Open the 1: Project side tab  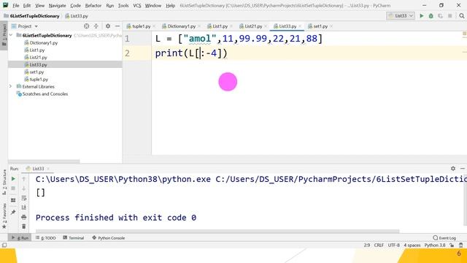[x=4, y=35]
